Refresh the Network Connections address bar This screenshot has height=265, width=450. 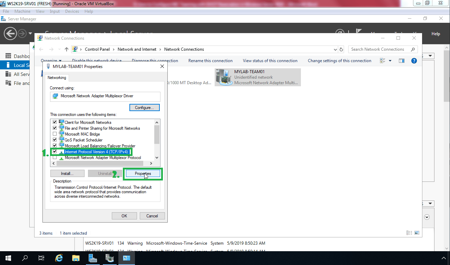(341, 49)
